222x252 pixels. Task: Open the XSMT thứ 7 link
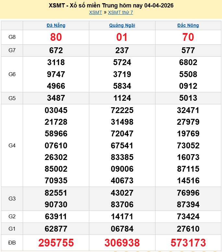coord(120,12)
